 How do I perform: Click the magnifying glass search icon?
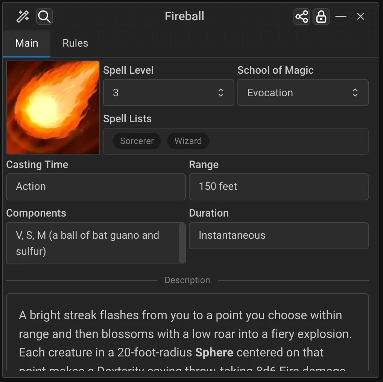[x=44, y=17]
